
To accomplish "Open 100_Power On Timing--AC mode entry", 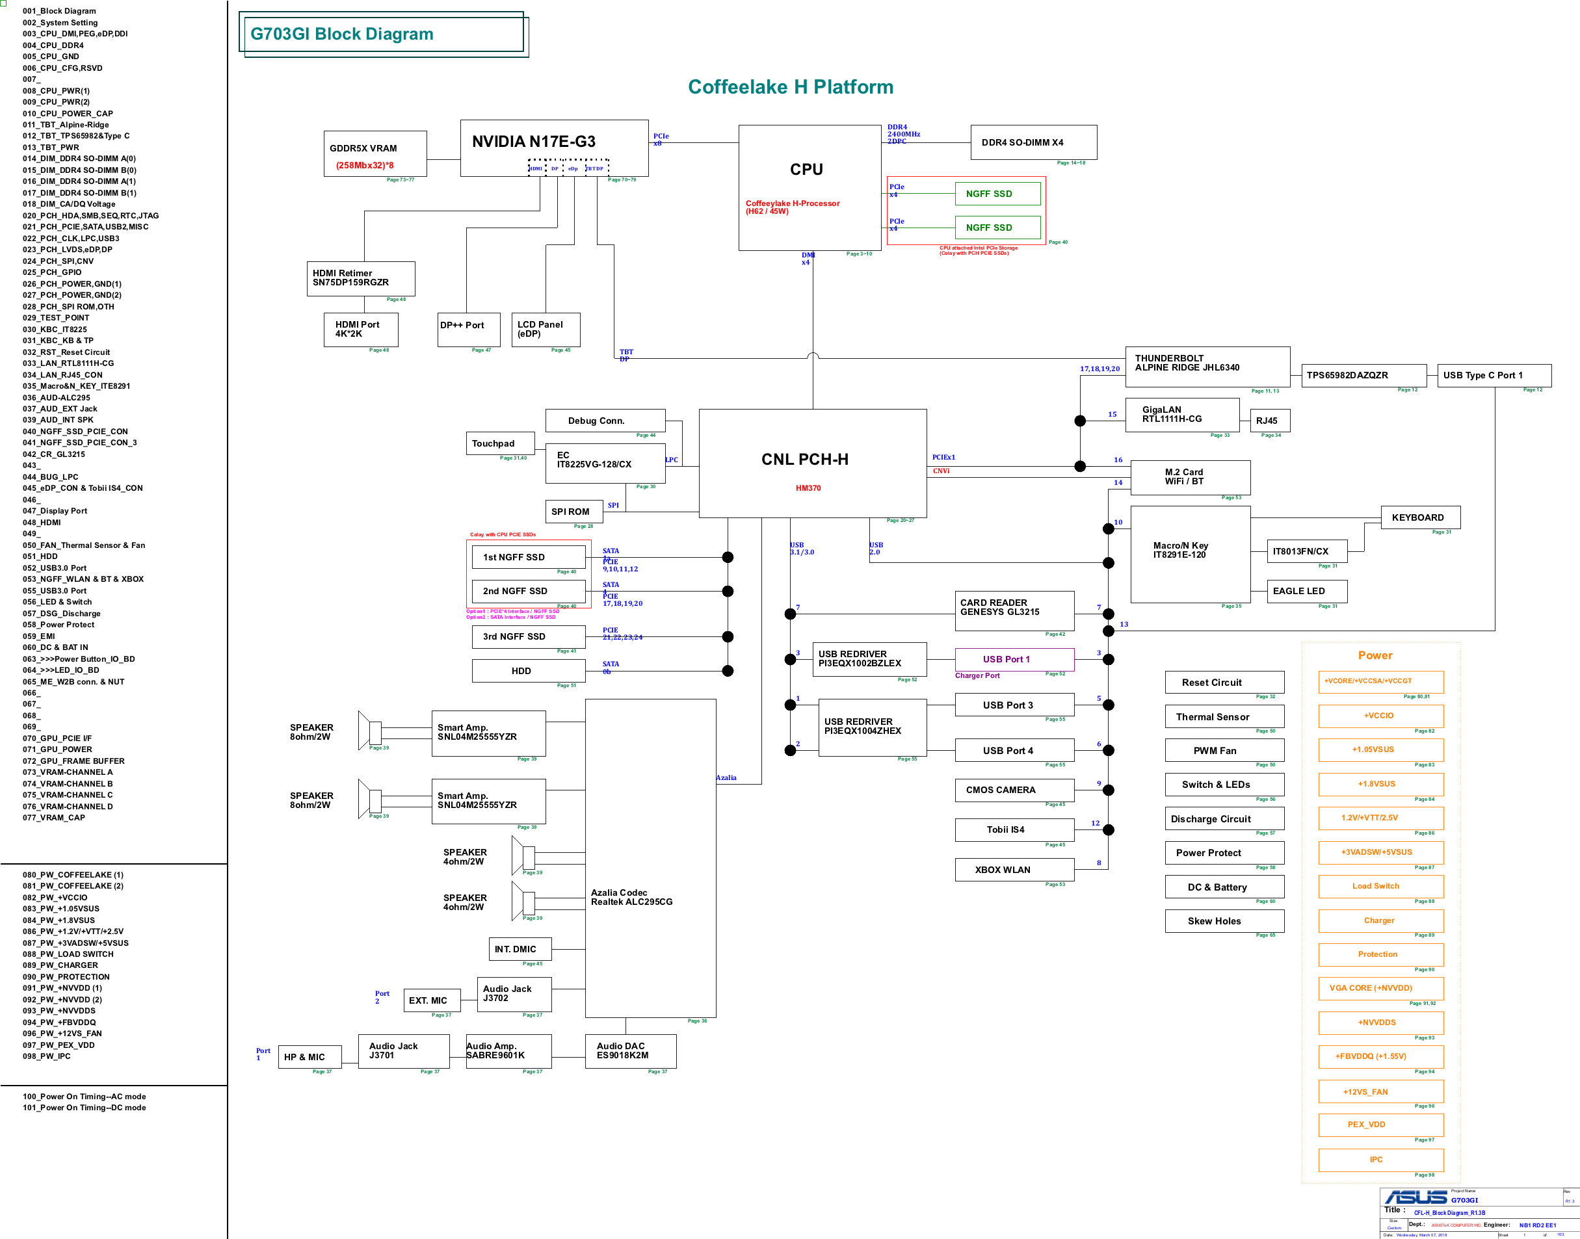I will coord(83,1097).
